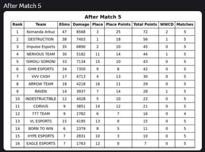Click the Total Points column header
The width and height of the screenshot is (205, 152).
(x=145, y=24)
